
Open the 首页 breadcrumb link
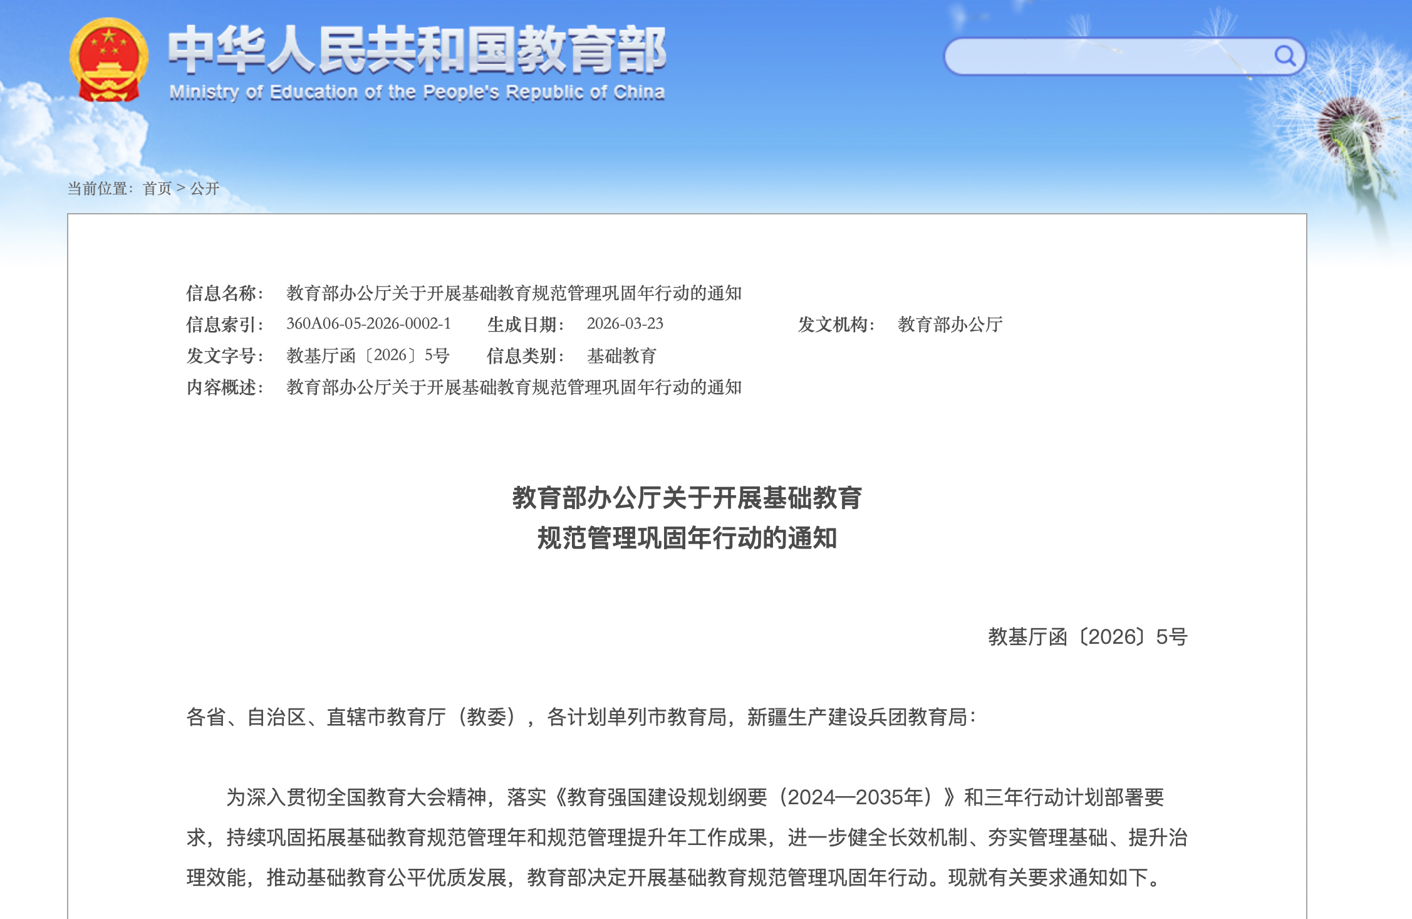157,189
